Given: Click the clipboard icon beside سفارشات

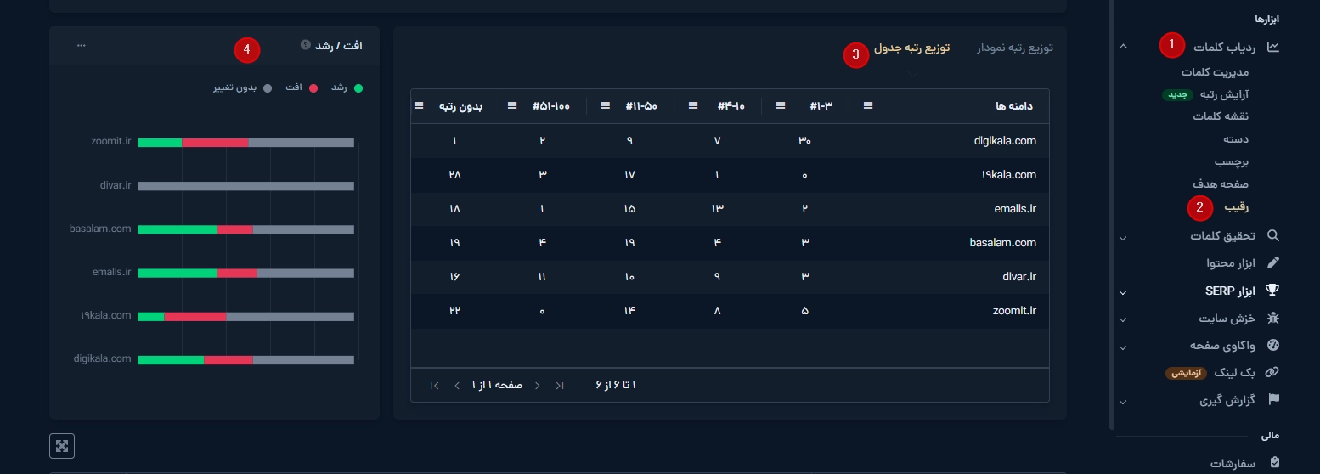Looking at the screenshot, I should tap(1274, 463).
